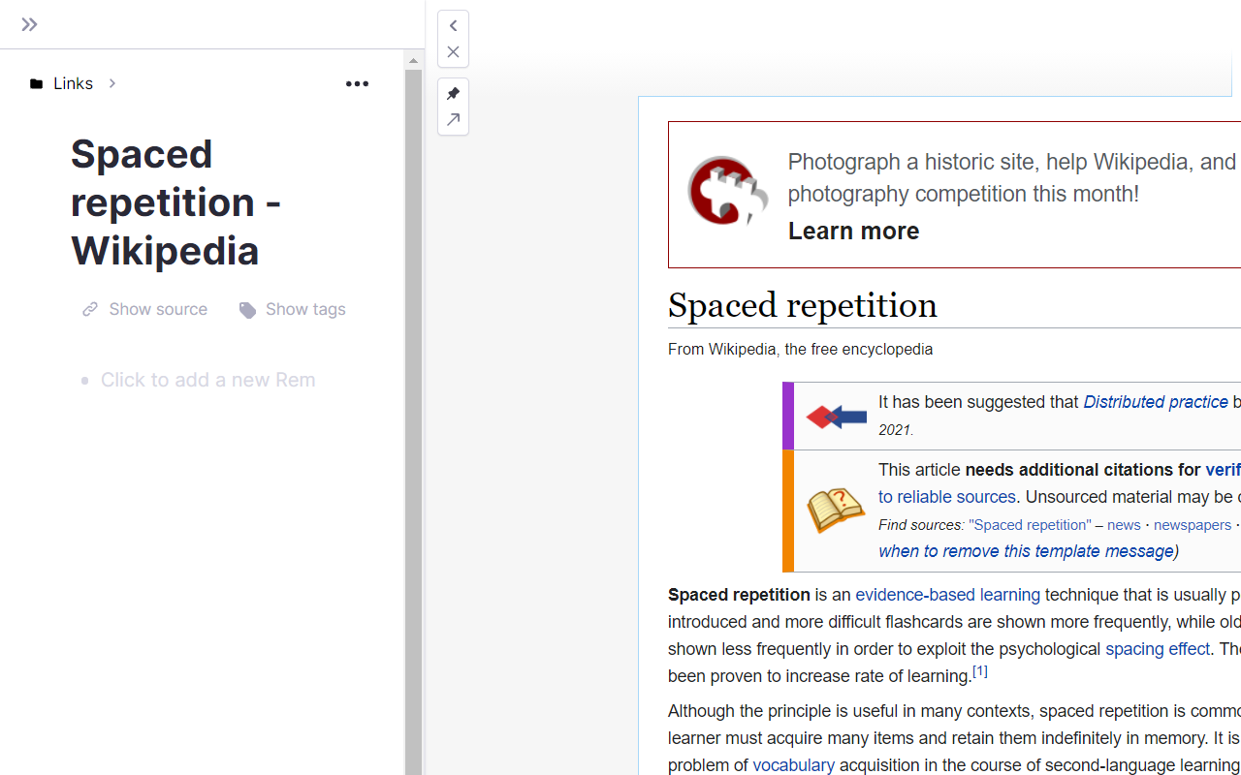1241x775 pixels.
Task: Click the Wikipedia monuments logo thumbnail
Action: click(727, 190)
